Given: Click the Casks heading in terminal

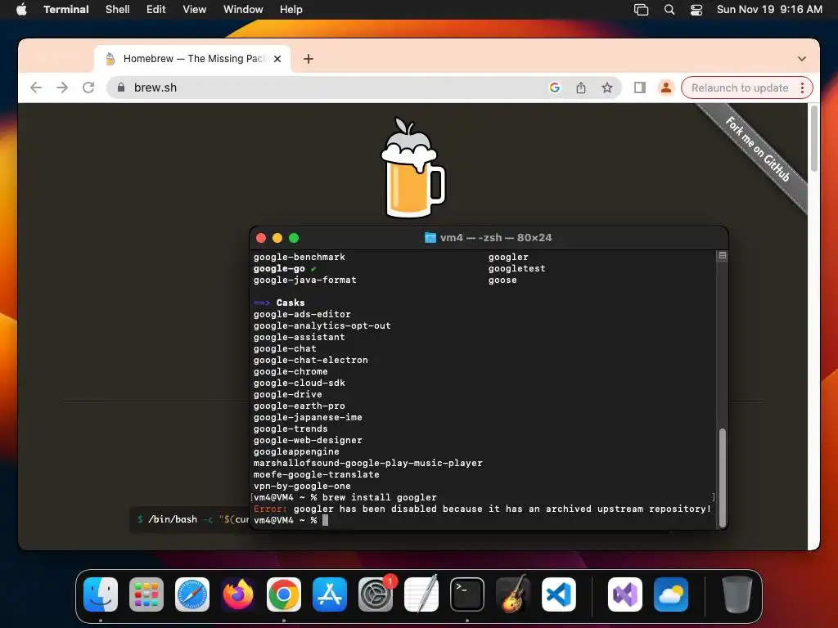Looking at the screenshot, I should tap(291, 303).
